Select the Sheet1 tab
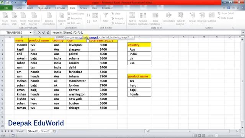 20,131
